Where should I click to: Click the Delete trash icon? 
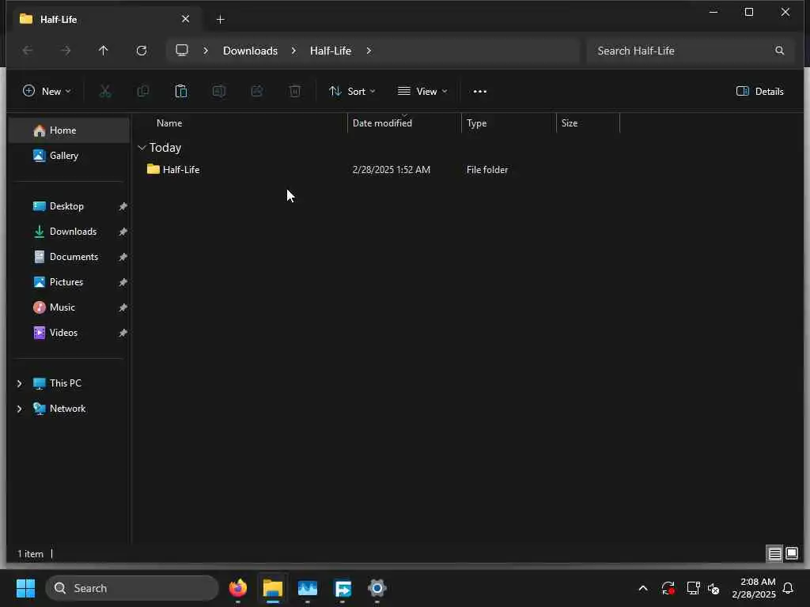294,92
